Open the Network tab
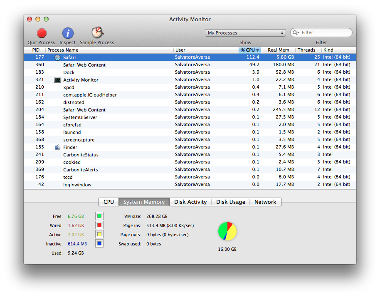This screenshot has height=297, width=380. tap(265, 202)
